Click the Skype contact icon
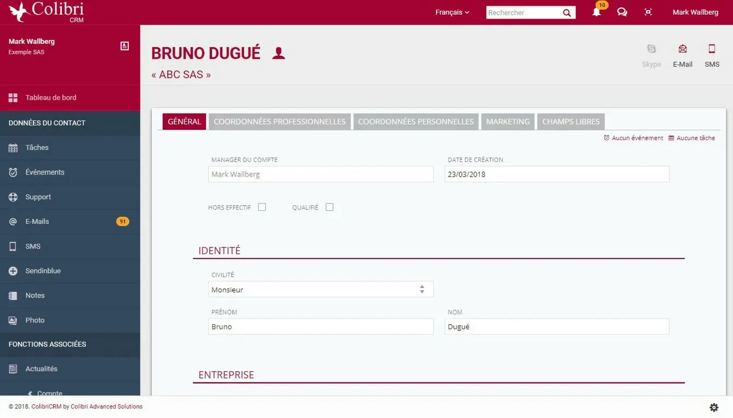The image size is (733, 418). coord(651,49)
